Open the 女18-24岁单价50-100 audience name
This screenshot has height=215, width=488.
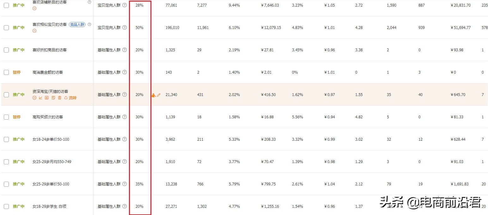[x=51, y=139]
